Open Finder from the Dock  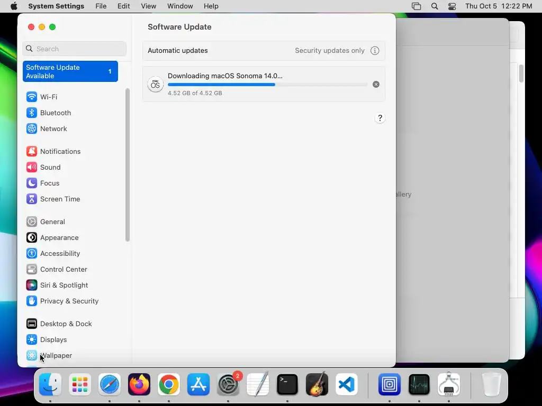pyautogui.click(x=50, y=384)
